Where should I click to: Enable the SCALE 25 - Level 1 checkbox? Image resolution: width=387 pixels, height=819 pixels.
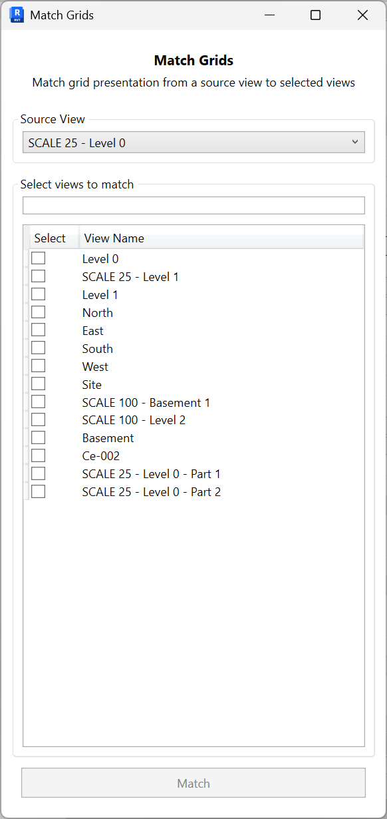38,276
